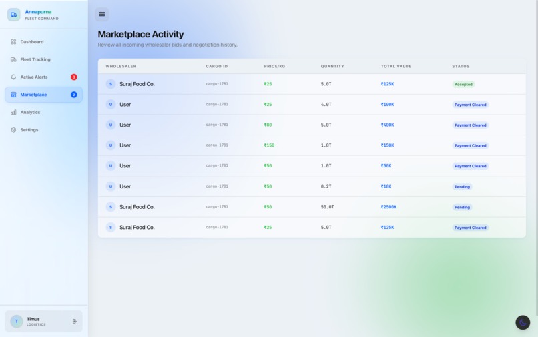This screenshot has height=337, width=538.
Task: Open Active Alerts section
Action: click(43, 77)
